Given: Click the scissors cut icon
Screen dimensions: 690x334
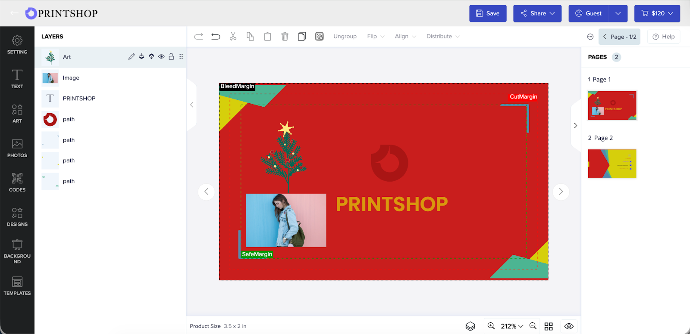Looking at the screenshot, I should point(233,37).
